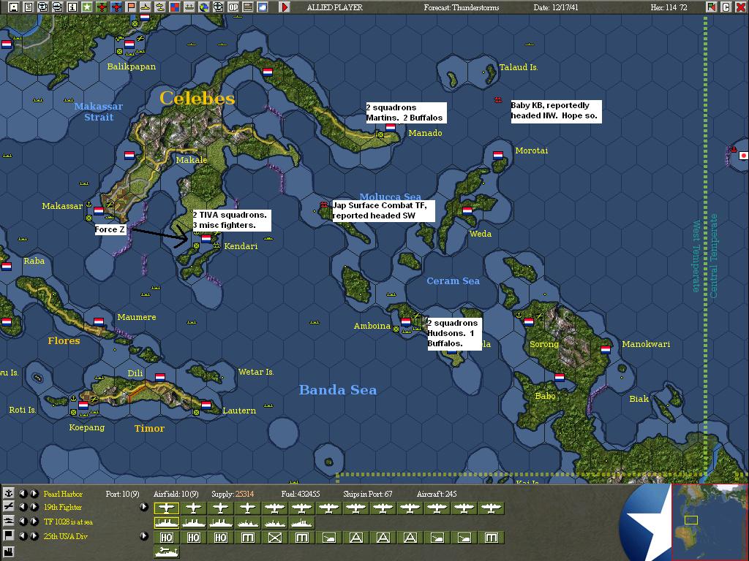Select the save game disk icon
The width and height of the screenshot is (749, 561).
[x=13, y=7]
